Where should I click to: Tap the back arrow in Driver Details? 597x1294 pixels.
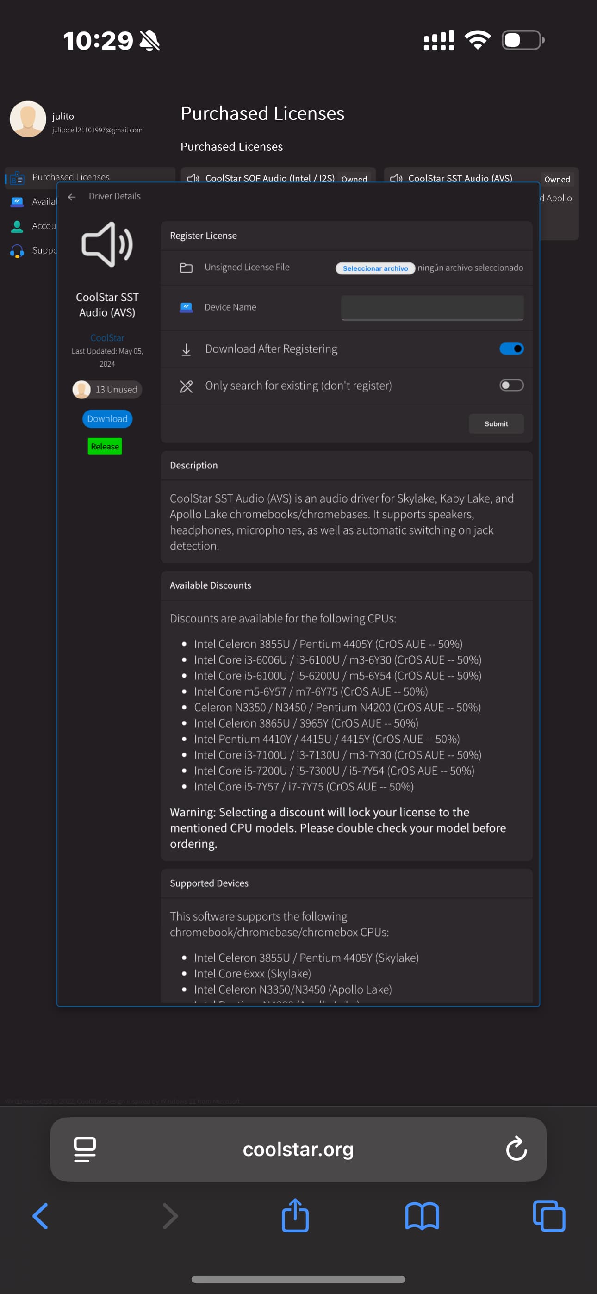coord(72,197)
